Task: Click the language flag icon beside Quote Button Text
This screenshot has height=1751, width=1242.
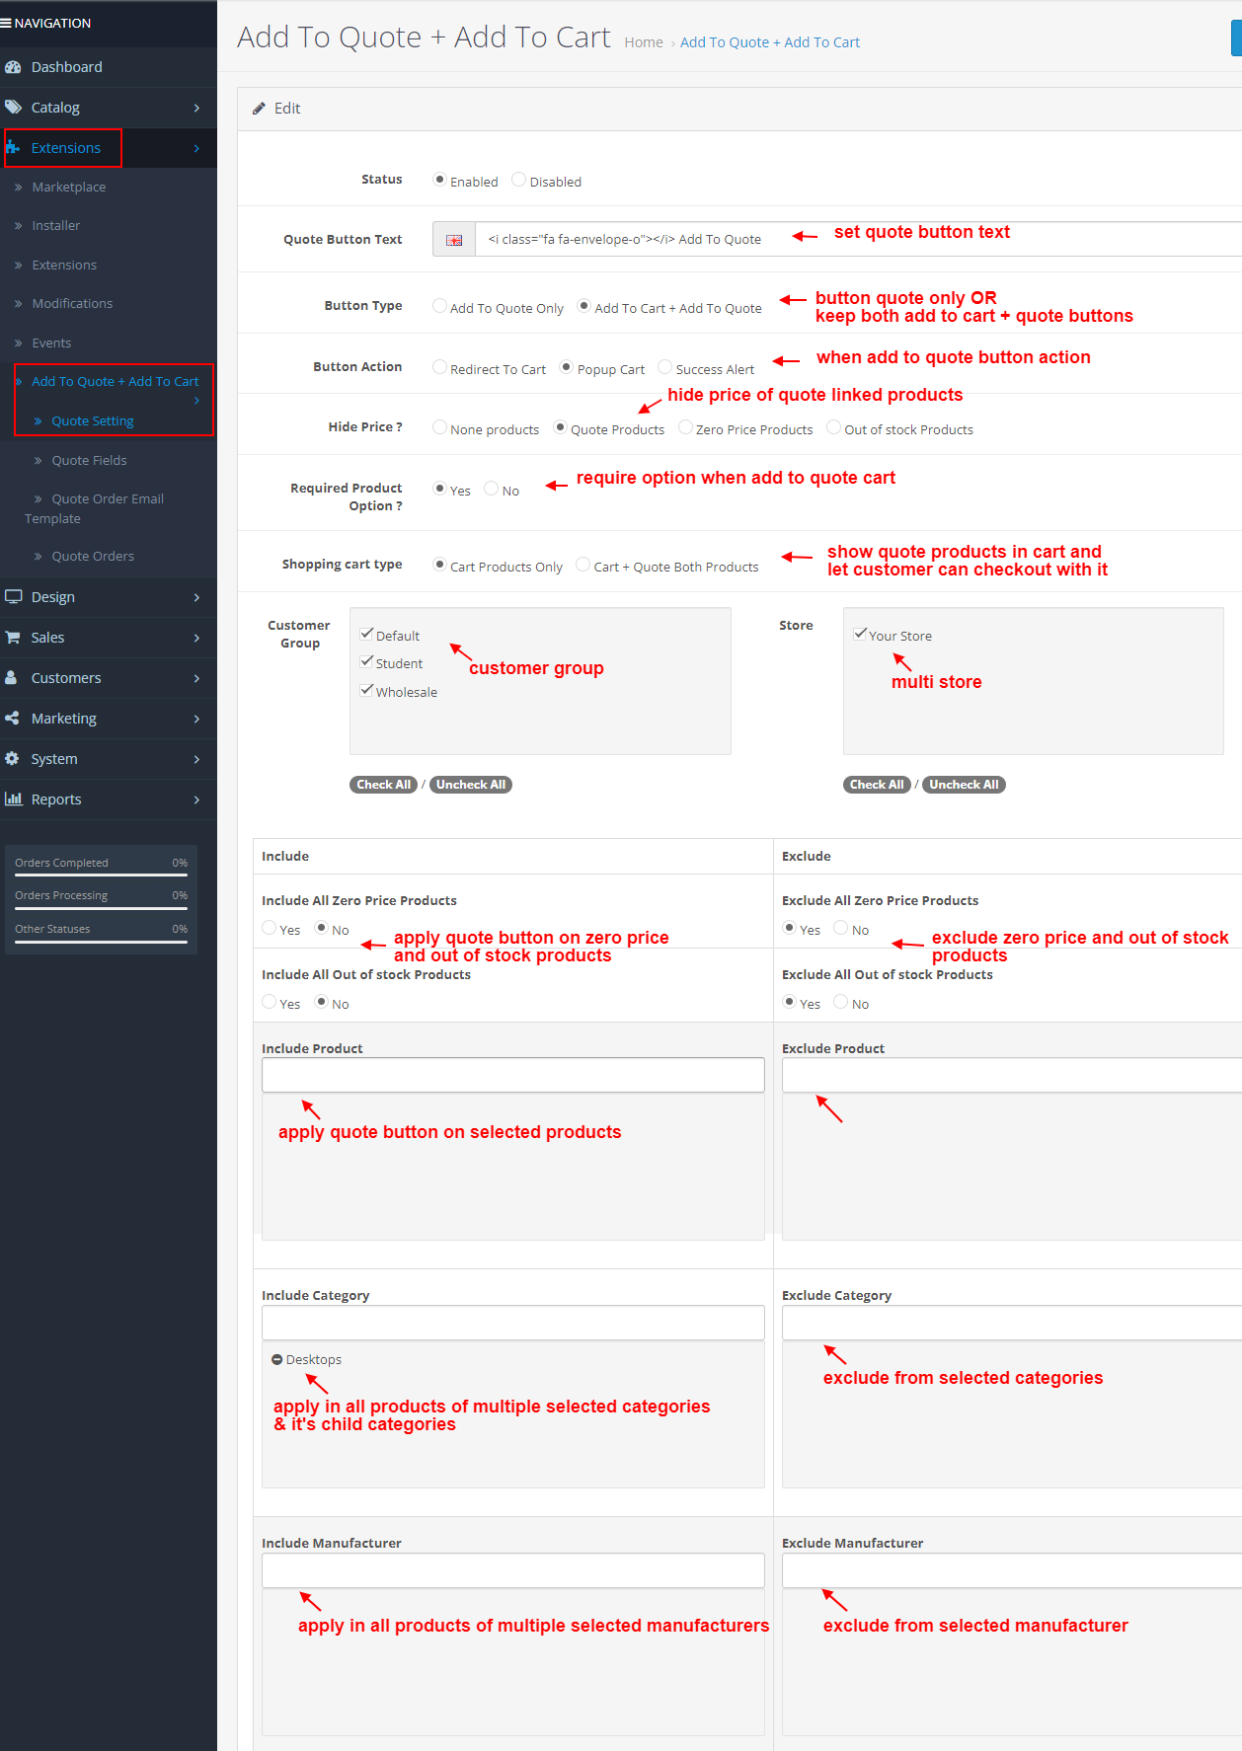Action: (x=454, y=240)
